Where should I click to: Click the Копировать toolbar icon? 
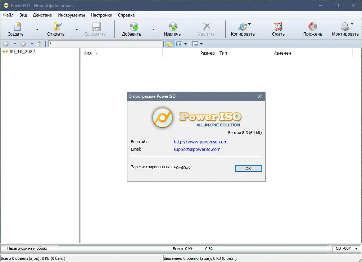click(243, 27)
